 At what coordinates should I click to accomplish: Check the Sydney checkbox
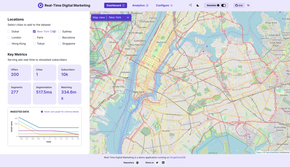click(60, 31)
